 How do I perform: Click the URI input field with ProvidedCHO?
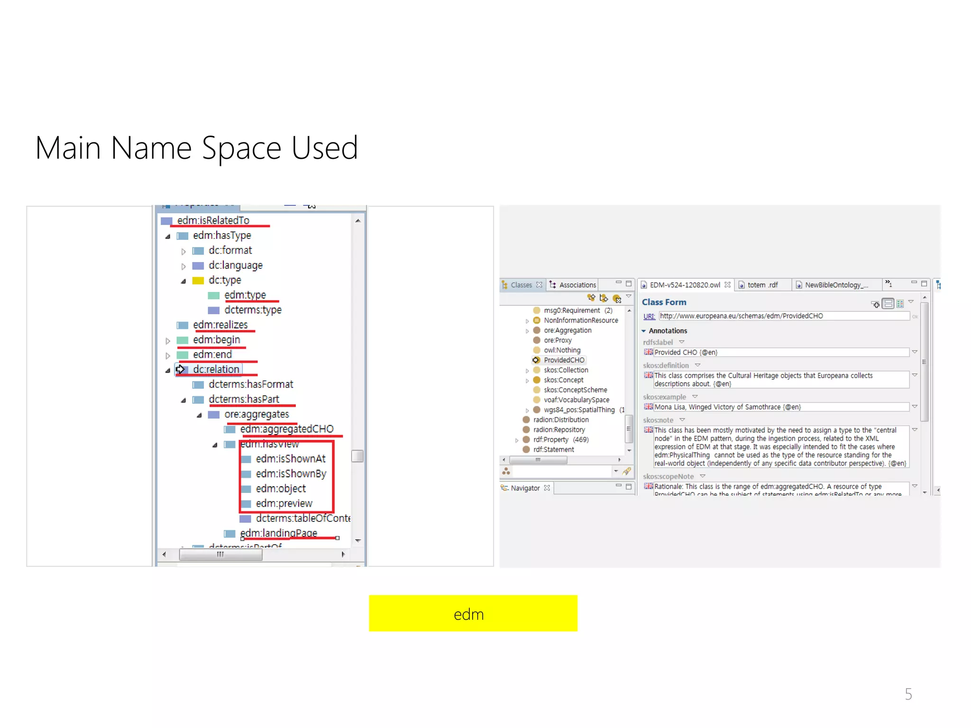coord(784,316)
